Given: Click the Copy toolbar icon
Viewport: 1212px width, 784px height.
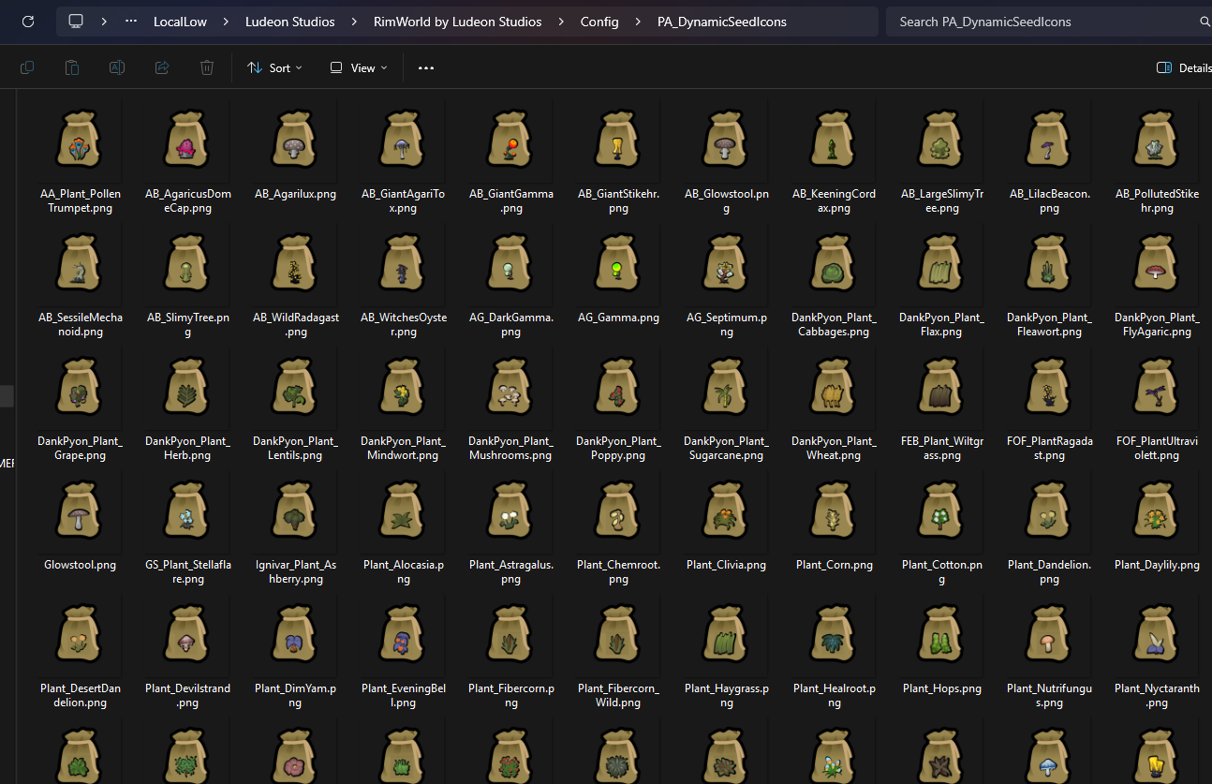Looking at the screenshot, I should click(27, 67).
